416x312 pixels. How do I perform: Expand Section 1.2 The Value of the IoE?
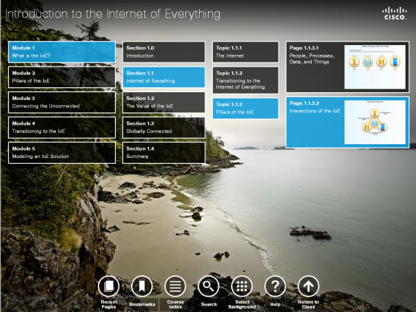coord(164,103)
